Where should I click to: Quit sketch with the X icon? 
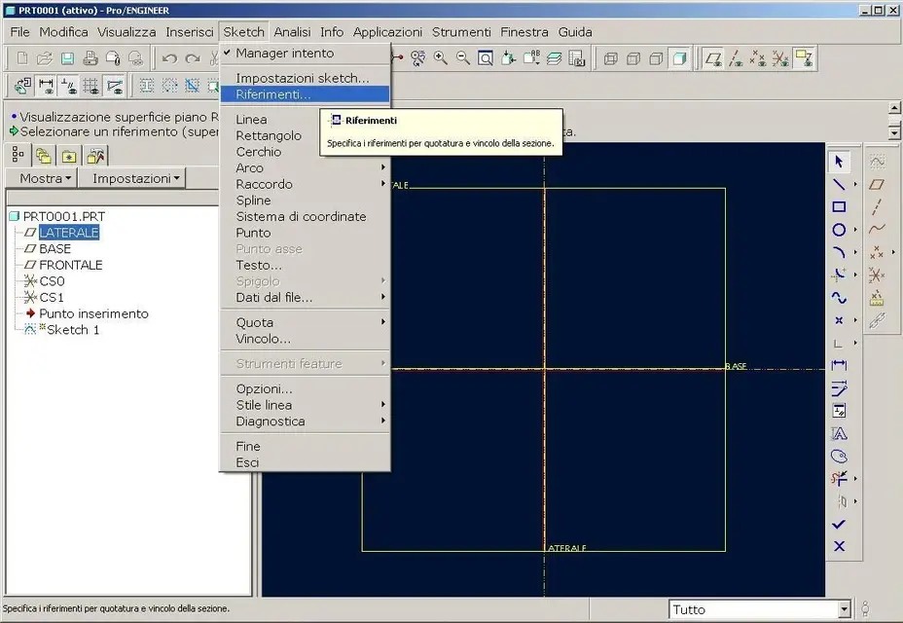839,546
